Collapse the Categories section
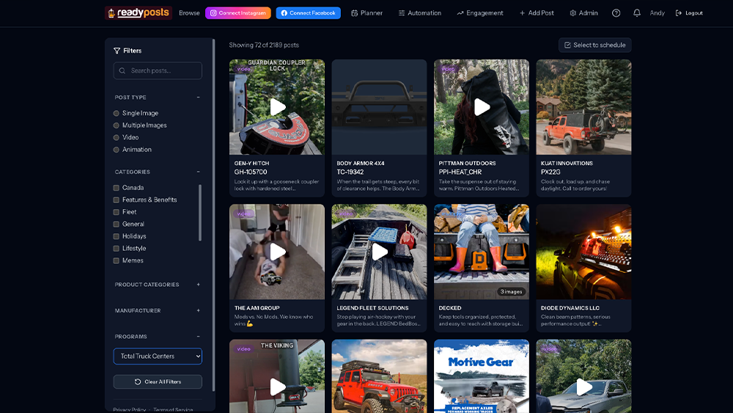Screen dimensions: 733x413 [x=198, y=172]
